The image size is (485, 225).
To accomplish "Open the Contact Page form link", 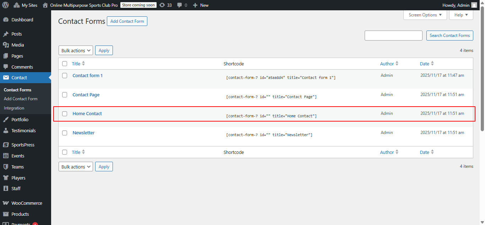I will 86,95.
